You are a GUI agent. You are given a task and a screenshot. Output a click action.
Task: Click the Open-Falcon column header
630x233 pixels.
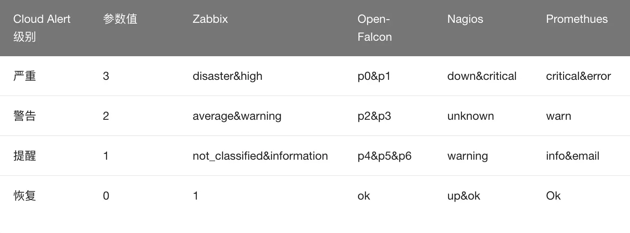click(374, 28)
